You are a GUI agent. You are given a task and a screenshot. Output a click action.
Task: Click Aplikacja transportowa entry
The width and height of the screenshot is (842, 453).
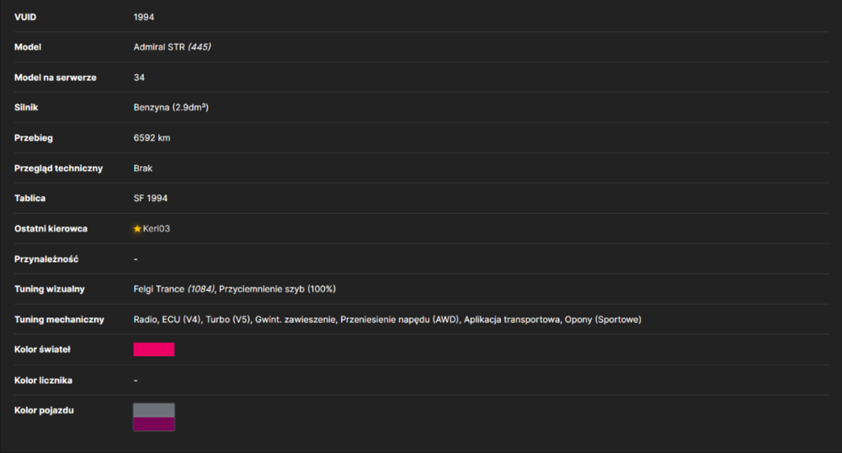(512, 319)
